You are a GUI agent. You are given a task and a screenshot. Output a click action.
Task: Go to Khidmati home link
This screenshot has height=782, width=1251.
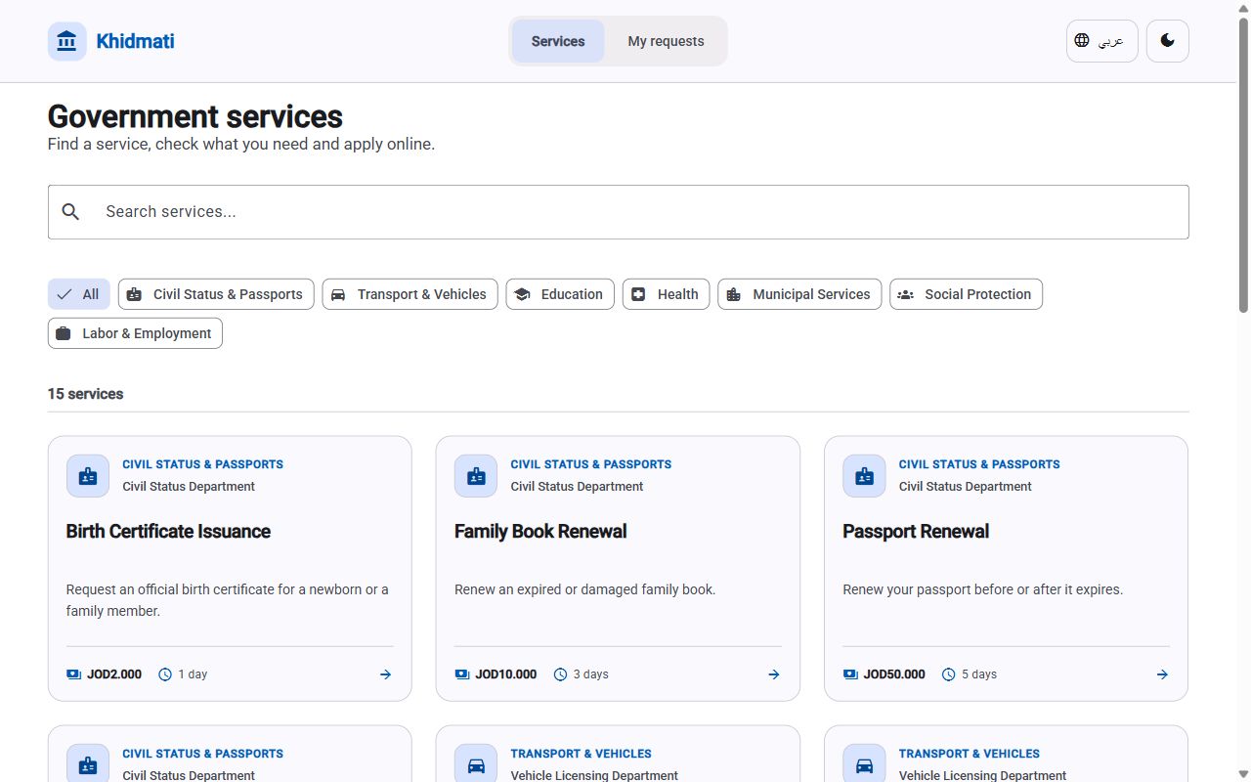111,41
